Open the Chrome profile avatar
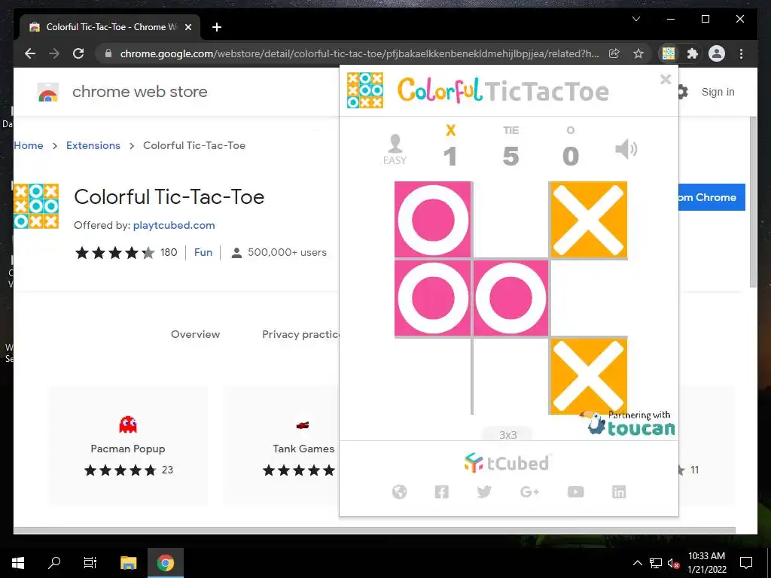Viewport: 771px width, 578px height. click(717, 53)
